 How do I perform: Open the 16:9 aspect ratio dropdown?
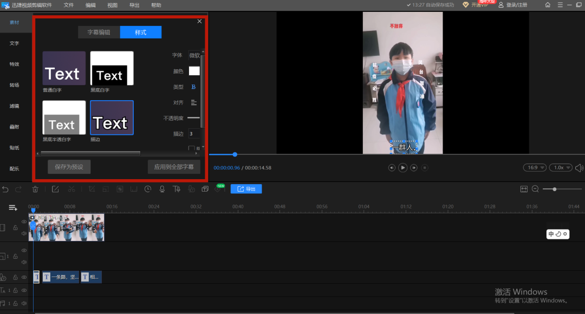[535, 168]
